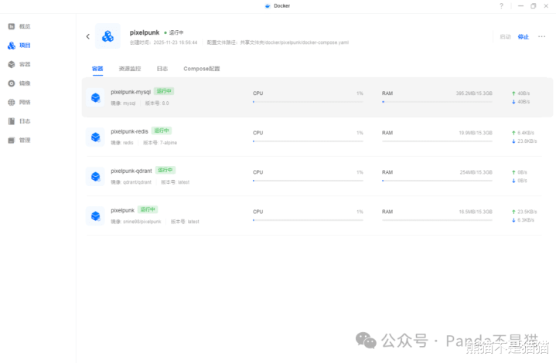Click the docker-compose.yaml config path text
Viewport: 556px width, 363px height.
tap(295, 42)
